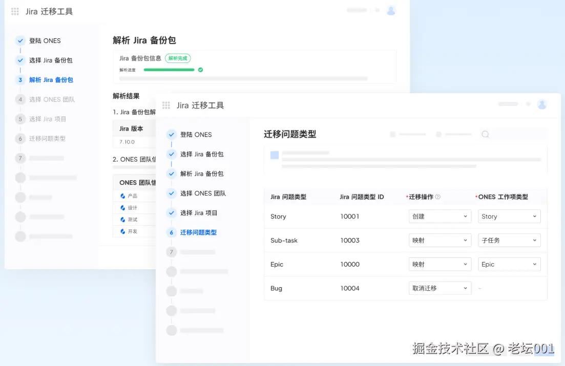
Task: Click Jira 迁移工具 title in front window
Action: 200,105
